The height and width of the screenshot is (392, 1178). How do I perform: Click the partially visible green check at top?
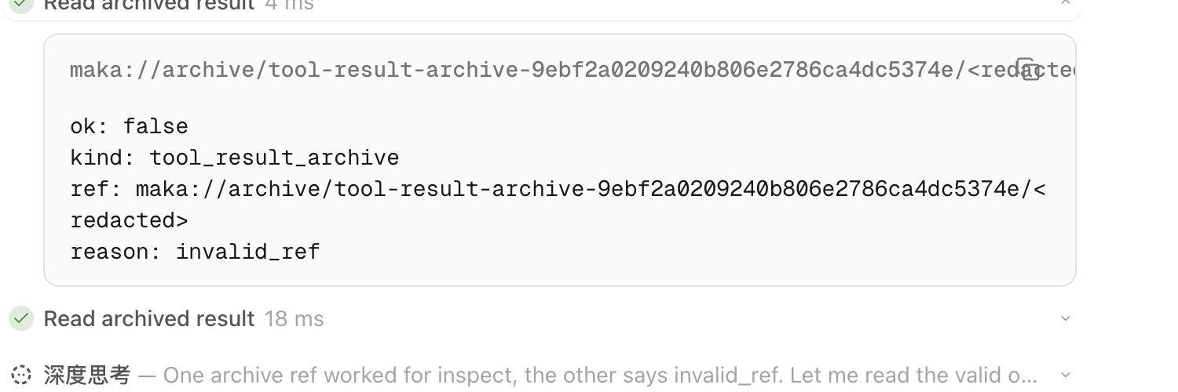[21, 4]
